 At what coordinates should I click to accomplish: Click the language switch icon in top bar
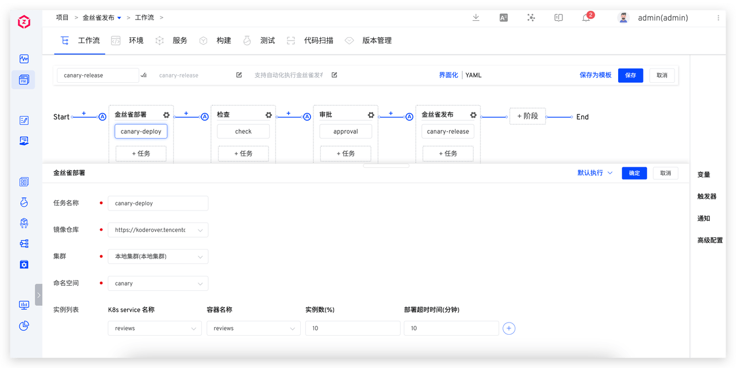click(503, 18)
